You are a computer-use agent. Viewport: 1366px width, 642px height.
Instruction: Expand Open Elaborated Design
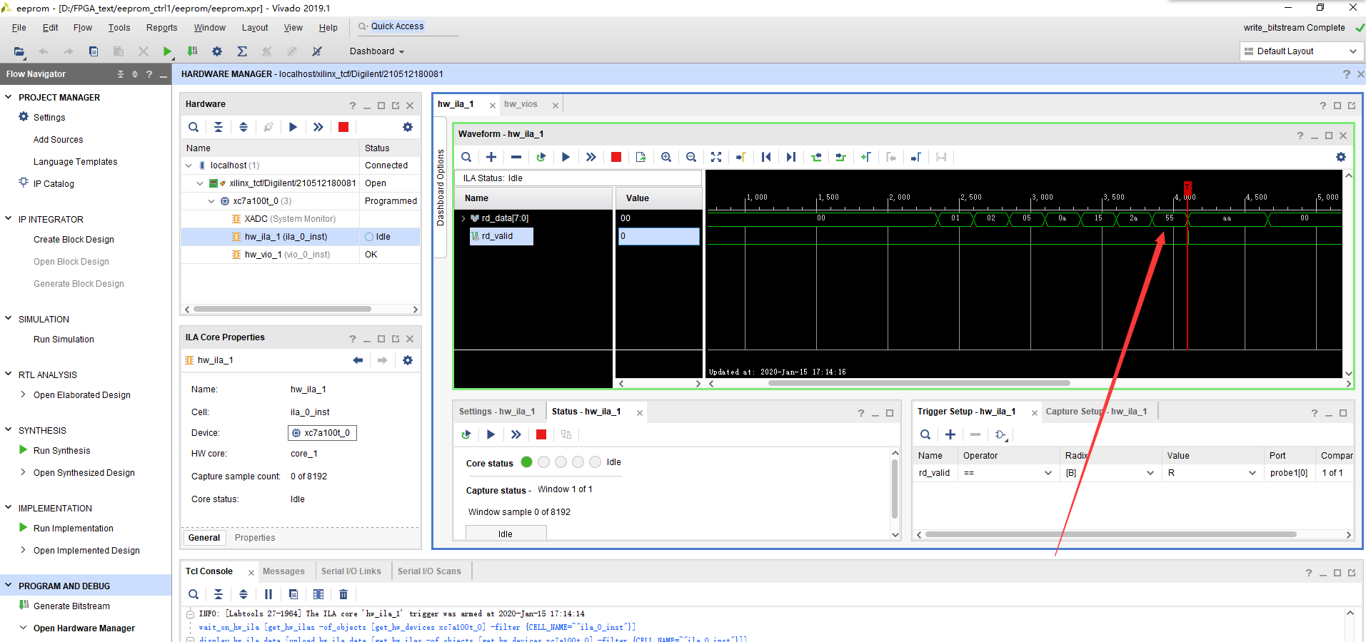click(x=23, y=394)
